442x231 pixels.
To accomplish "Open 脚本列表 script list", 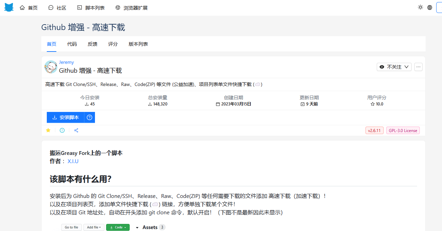I will click(x=91, y=8).
